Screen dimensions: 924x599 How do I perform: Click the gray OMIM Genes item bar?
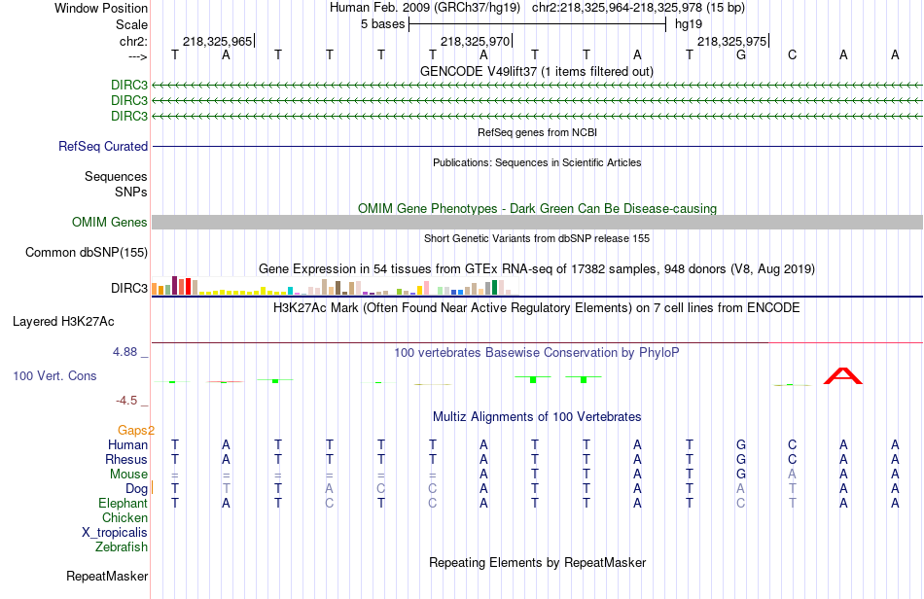537,222
